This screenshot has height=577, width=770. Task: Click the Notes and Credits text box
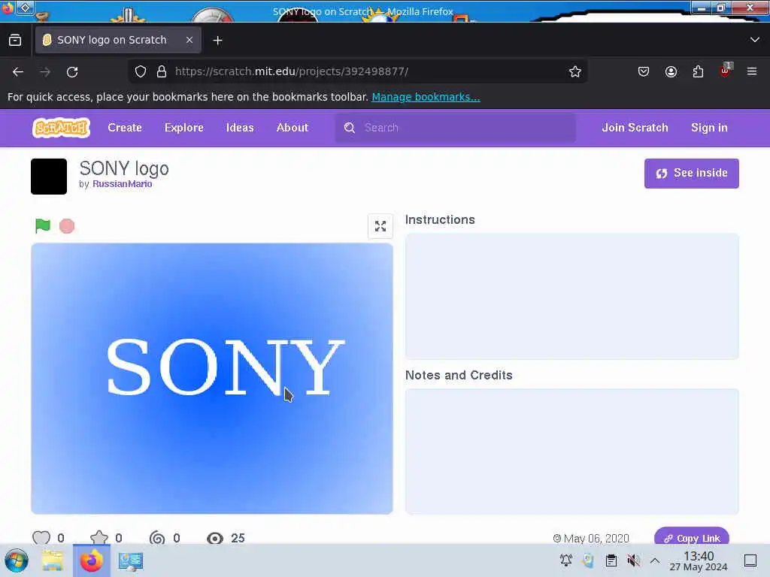[x=571, y=452]
